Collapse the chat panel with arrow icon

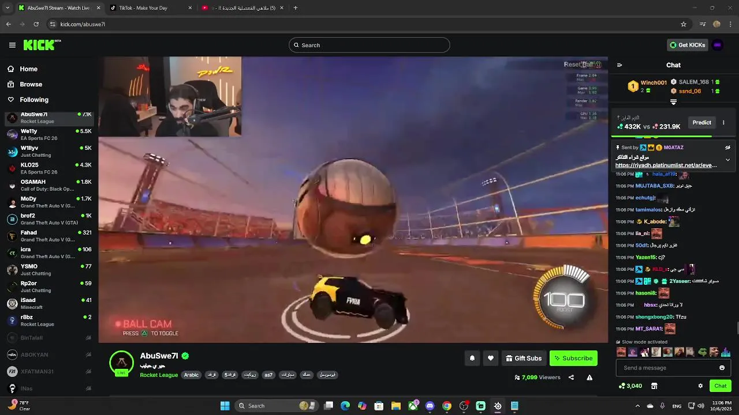click(x=619, y=65)
